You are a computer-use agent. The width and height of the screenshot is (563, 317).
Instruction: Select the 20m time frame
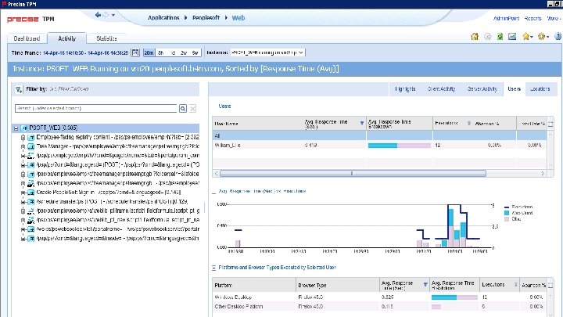[149, 52]
